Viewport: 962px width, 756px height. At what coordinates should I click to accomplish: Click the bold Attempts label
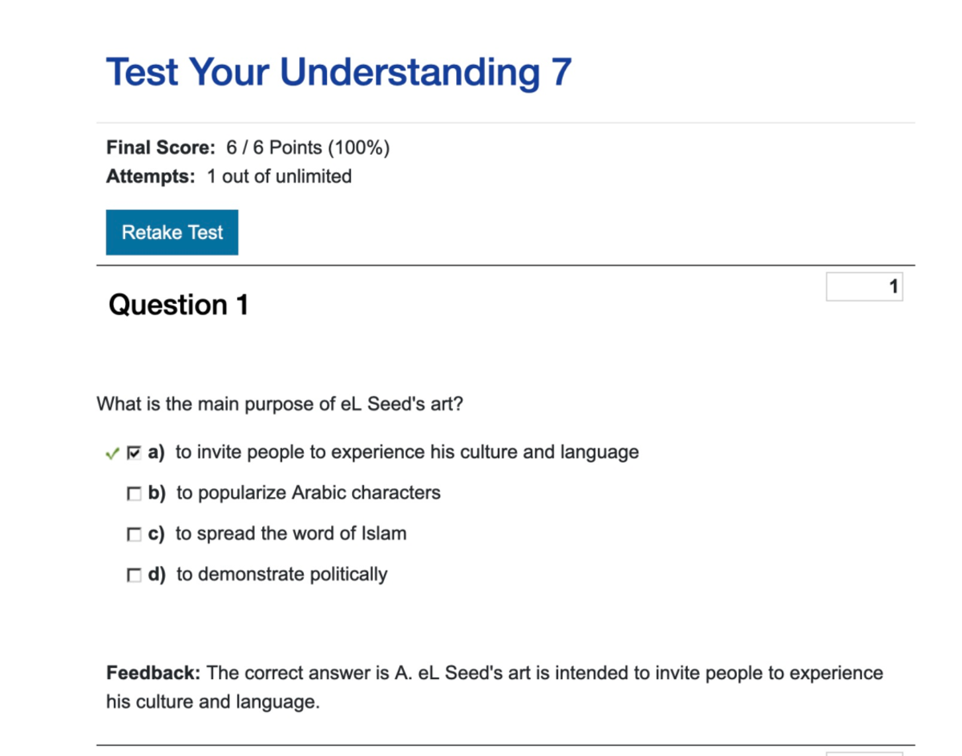click(150, 176)
